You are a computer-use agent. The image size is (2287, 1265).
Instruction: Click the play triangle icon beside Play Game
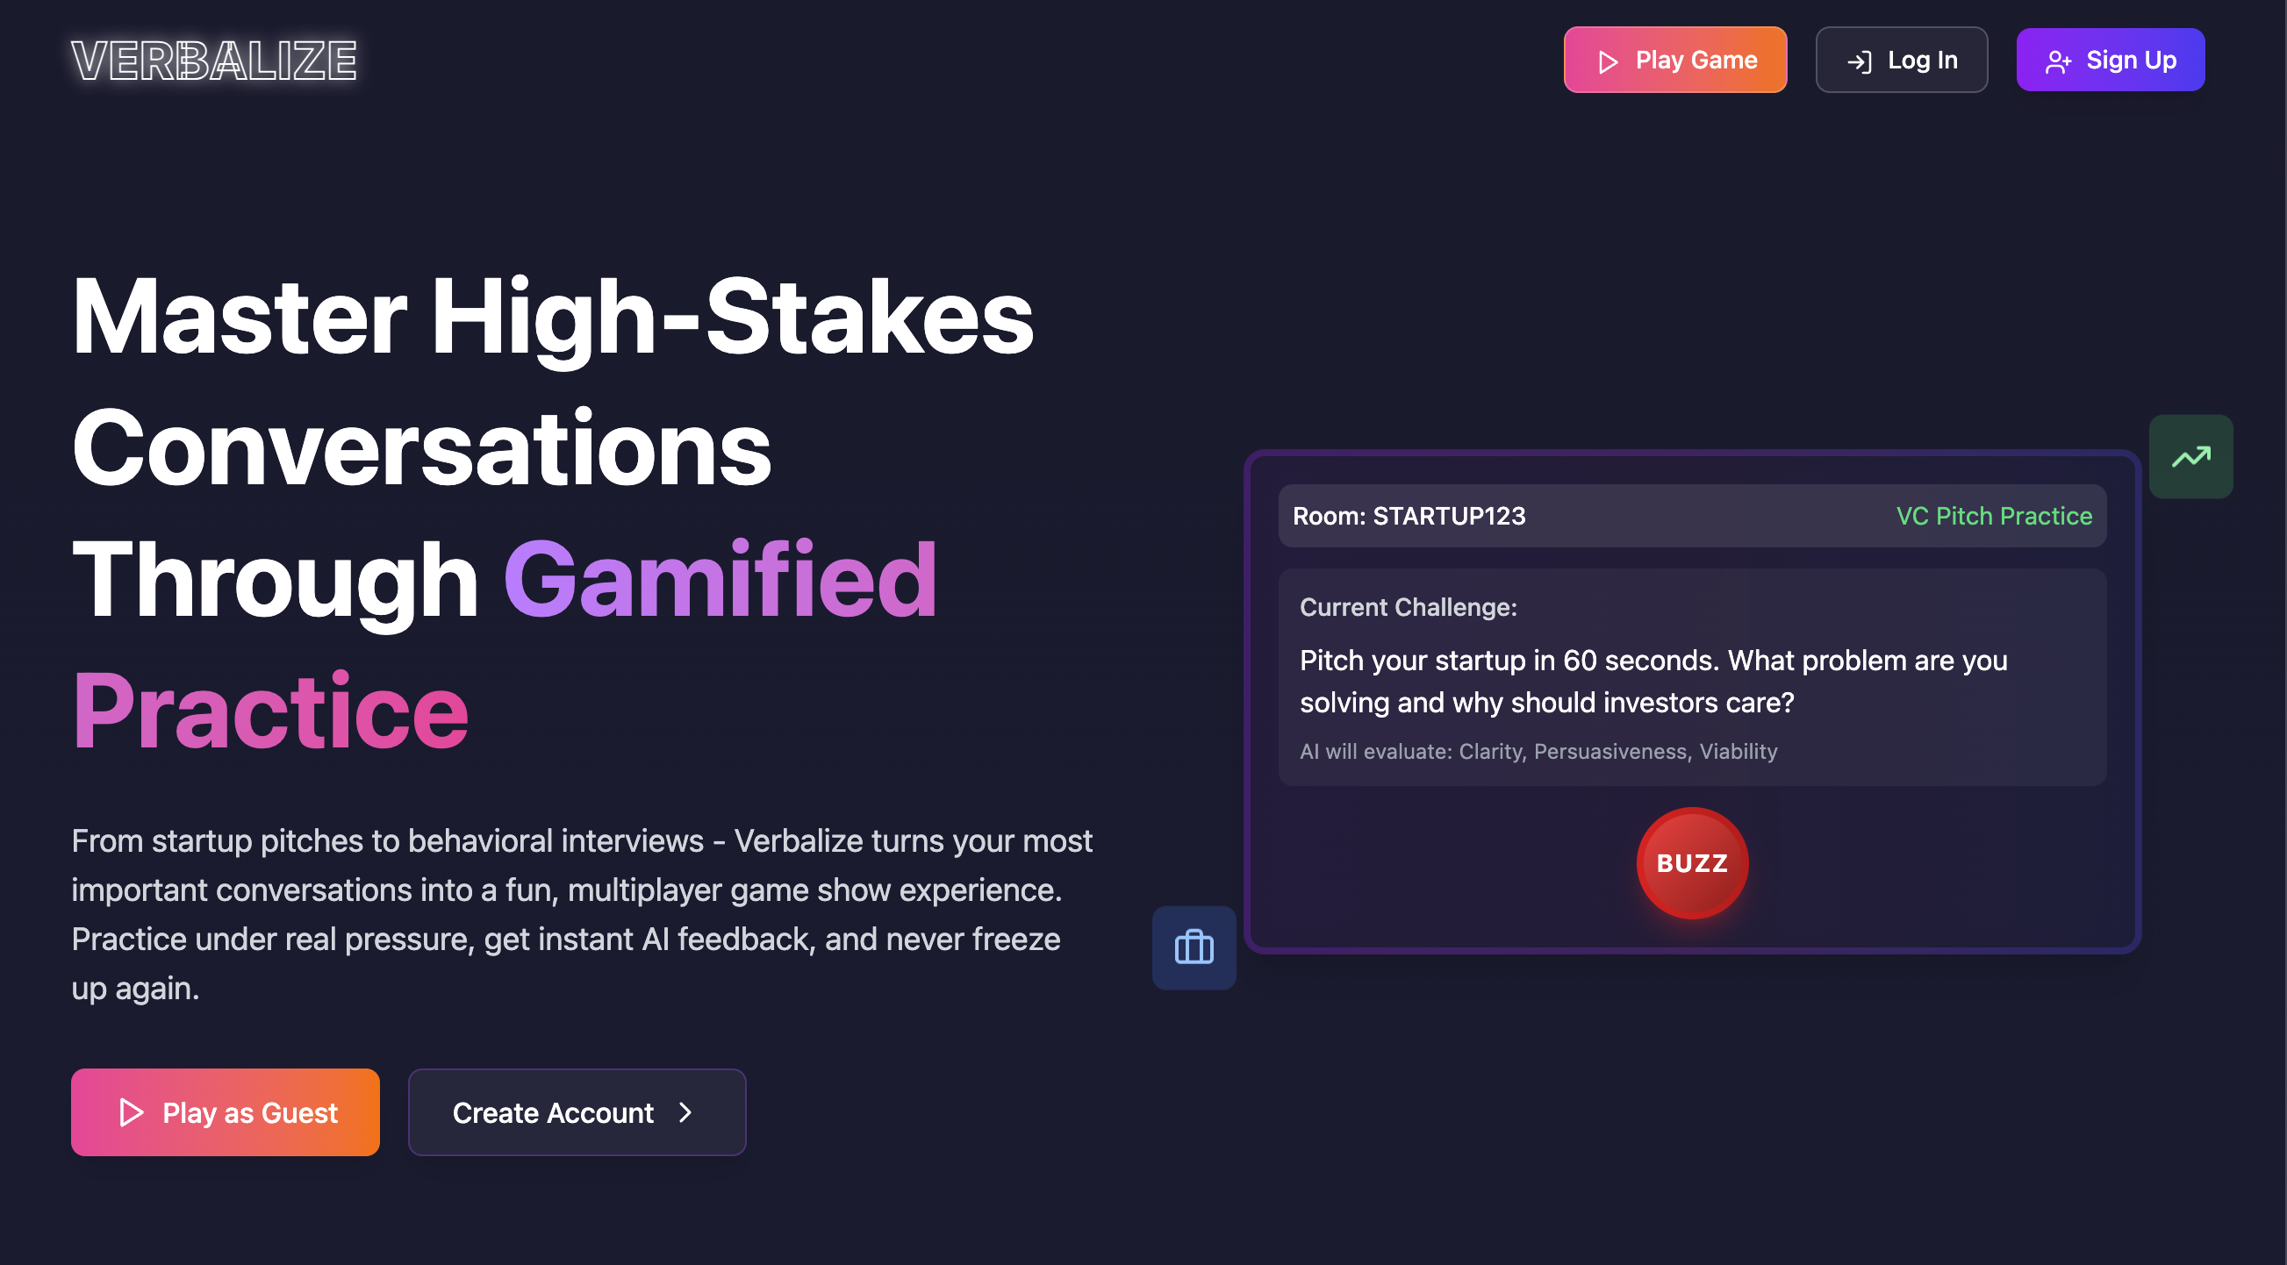1607,61
